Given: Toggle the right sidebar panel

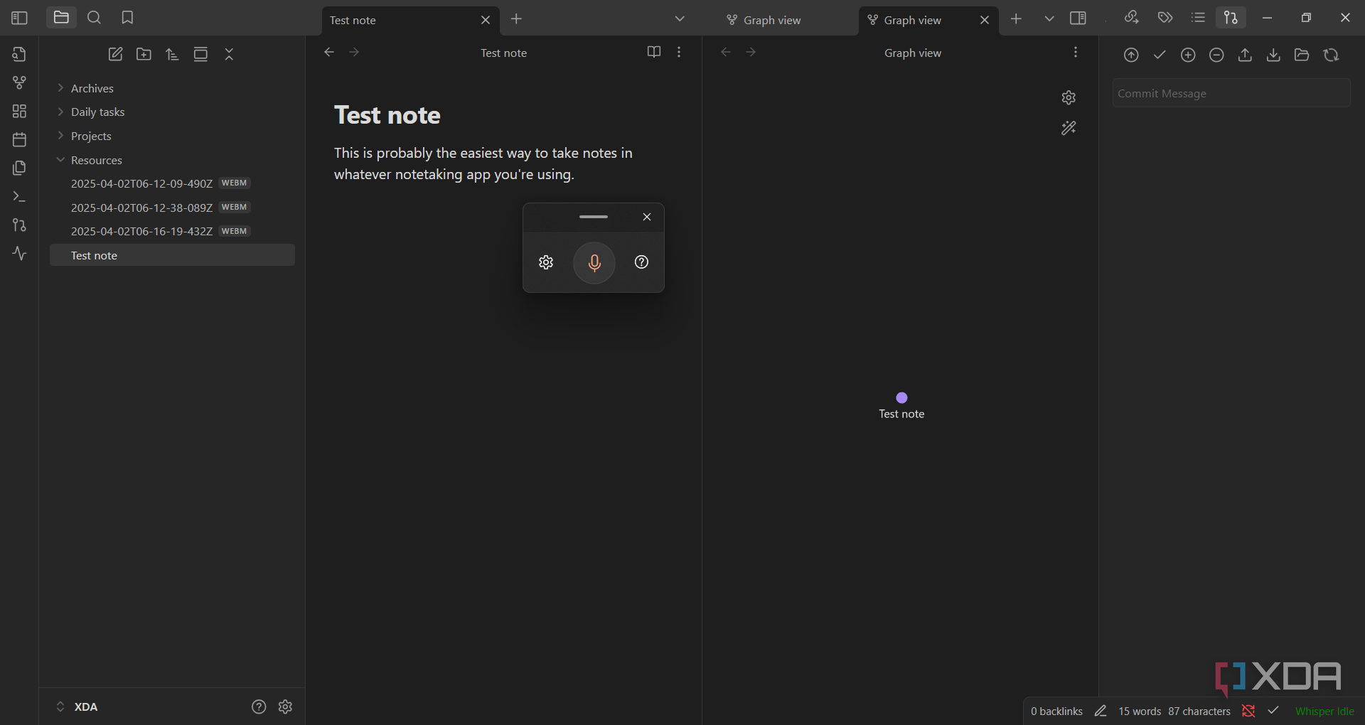Looking at the screenshot, I should 1078,18.
